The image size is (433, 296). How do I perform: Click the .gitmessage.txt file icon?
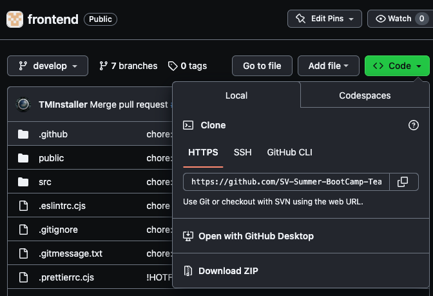click(x=23, y=253)
